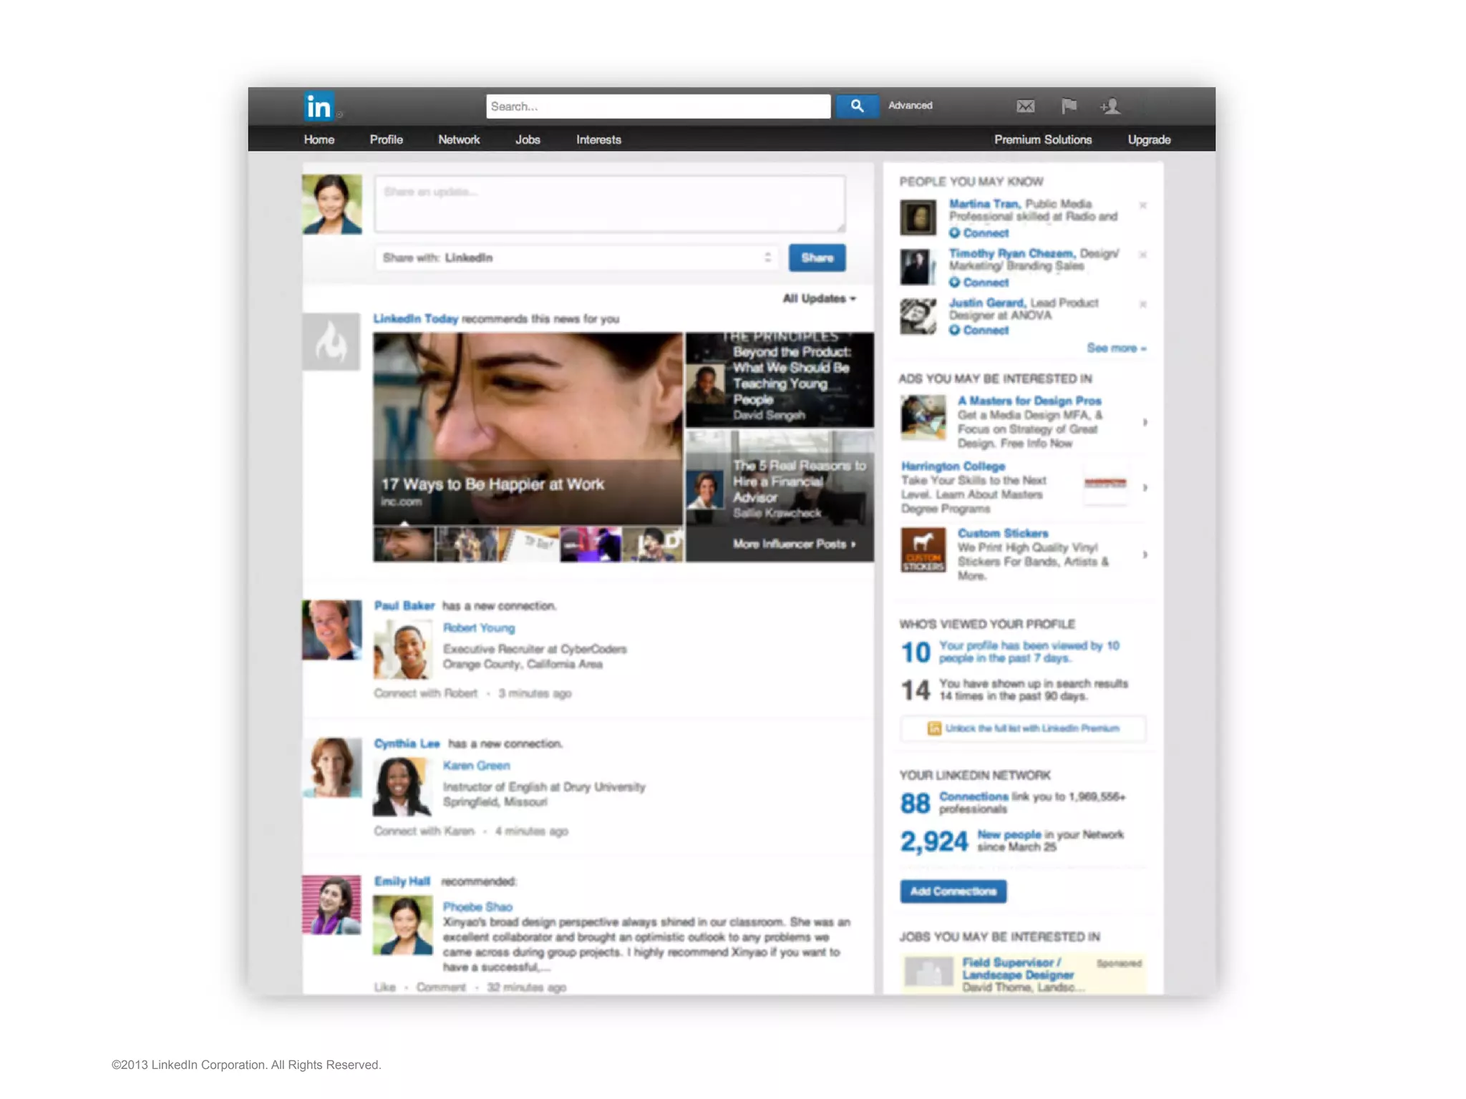Screen dimensions: 1466x1099
Task: Open the messages envelope icon
Action: tap(1025, 106)
